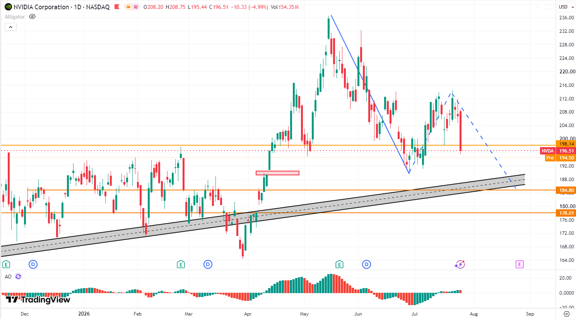Select the 184.80 orange price label
The image size is (576, 319).
[x=566, y=190]
